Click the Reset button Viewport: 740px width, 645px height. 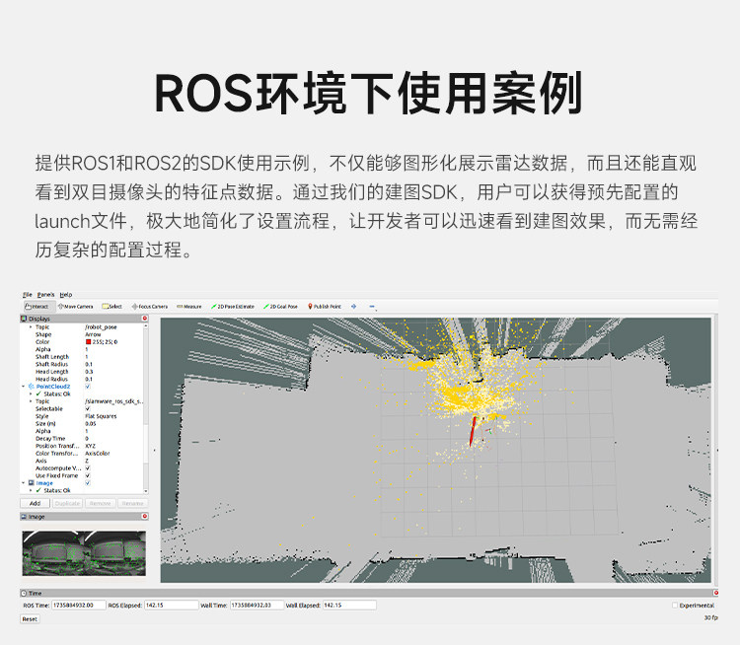tap(30, 619)
